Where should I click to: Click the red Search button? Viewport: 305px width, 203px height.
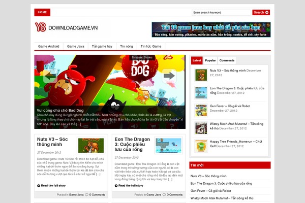point(261,12)
